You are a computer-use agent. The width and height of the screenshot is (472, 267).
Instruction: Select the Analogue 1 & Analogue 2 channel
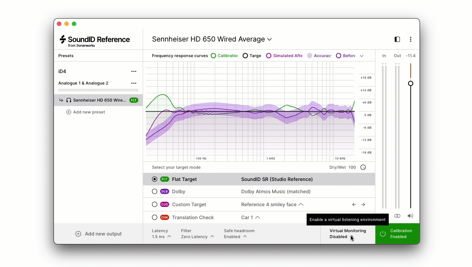(83, 83)
